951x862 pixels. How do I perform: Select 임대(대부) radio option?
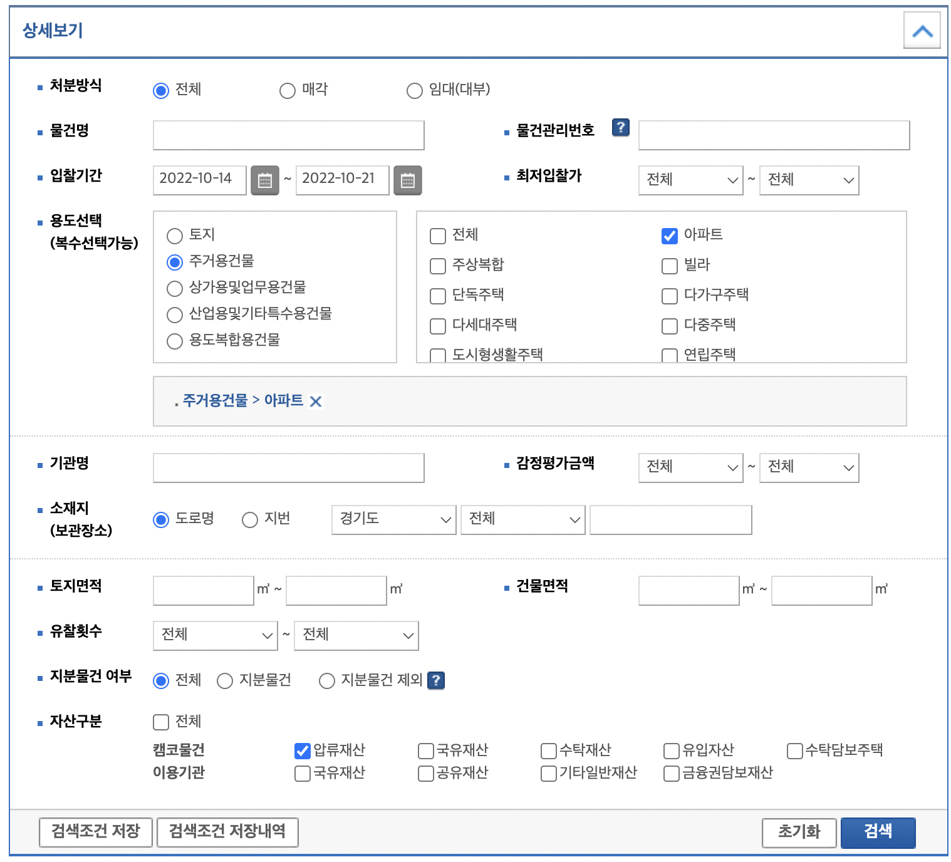(x=415, y=91)
